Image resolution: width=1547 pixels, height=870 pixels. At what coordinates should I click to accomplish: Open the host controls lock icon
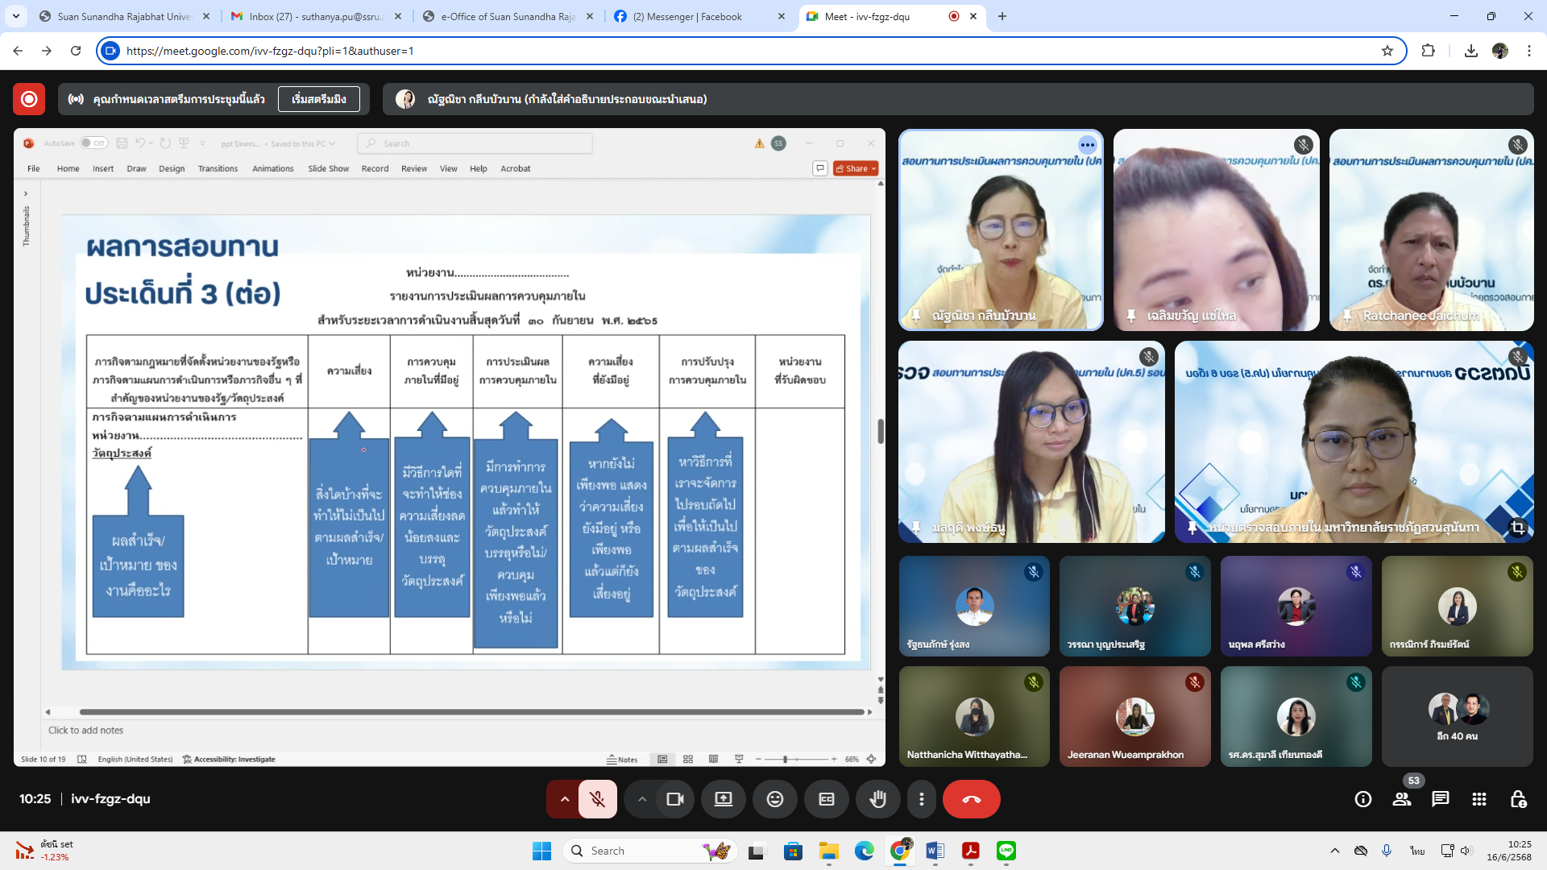(1518, 799)
